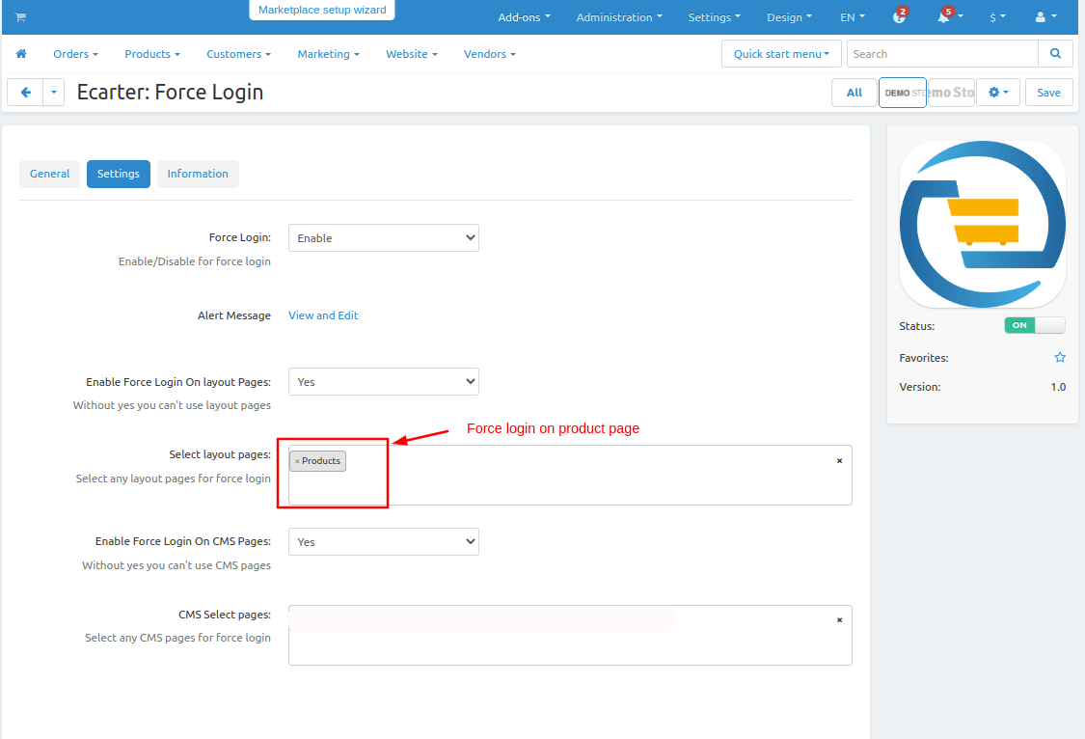Go to the dashboard home icon
Image resolution: width=1085 pixels, height=739 pixels.
(21, 54)
